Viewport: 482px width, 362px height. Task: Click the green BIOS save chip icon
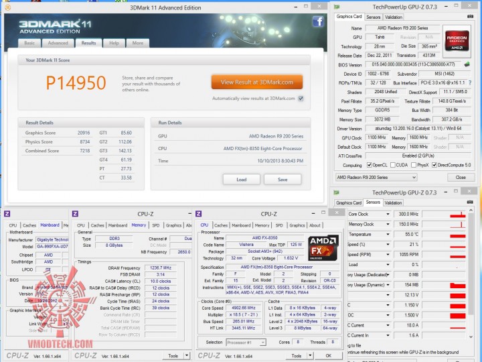pos(467,64)
